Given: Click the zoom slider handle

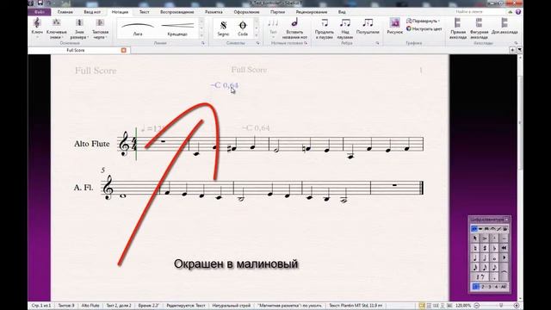Looking at the screenshot, I should 501,306.
